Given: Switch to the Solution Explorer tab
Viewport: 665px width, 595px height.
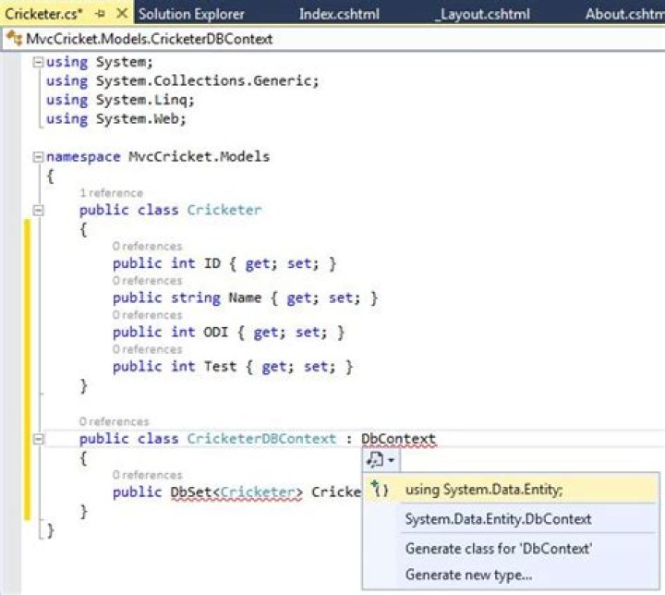Looking at the screenshot, I should point(191,15).
